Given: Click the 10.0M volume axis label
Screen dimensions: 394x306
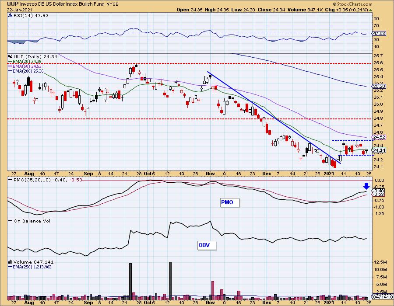Looking at the screenshot, I should [380, 270].
